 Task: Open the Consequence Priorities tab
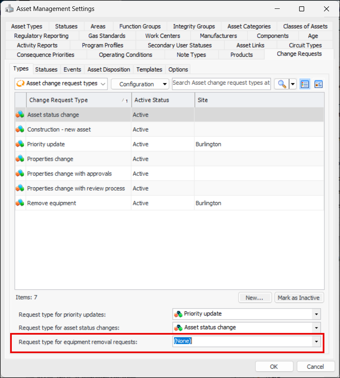46,55
